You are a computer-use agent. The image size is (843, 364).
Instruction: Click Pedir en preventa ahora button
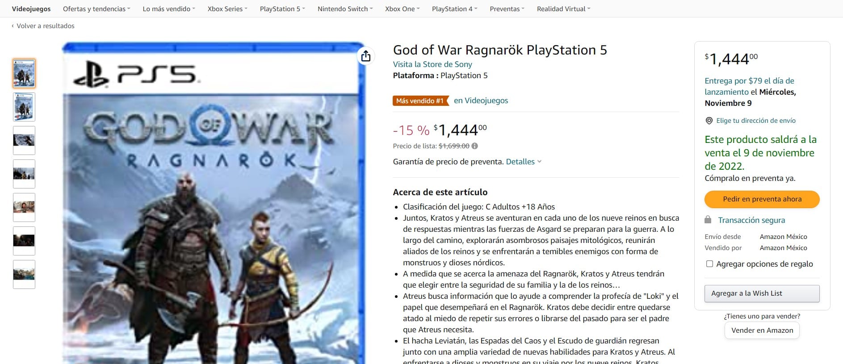(x=762, y=199)
